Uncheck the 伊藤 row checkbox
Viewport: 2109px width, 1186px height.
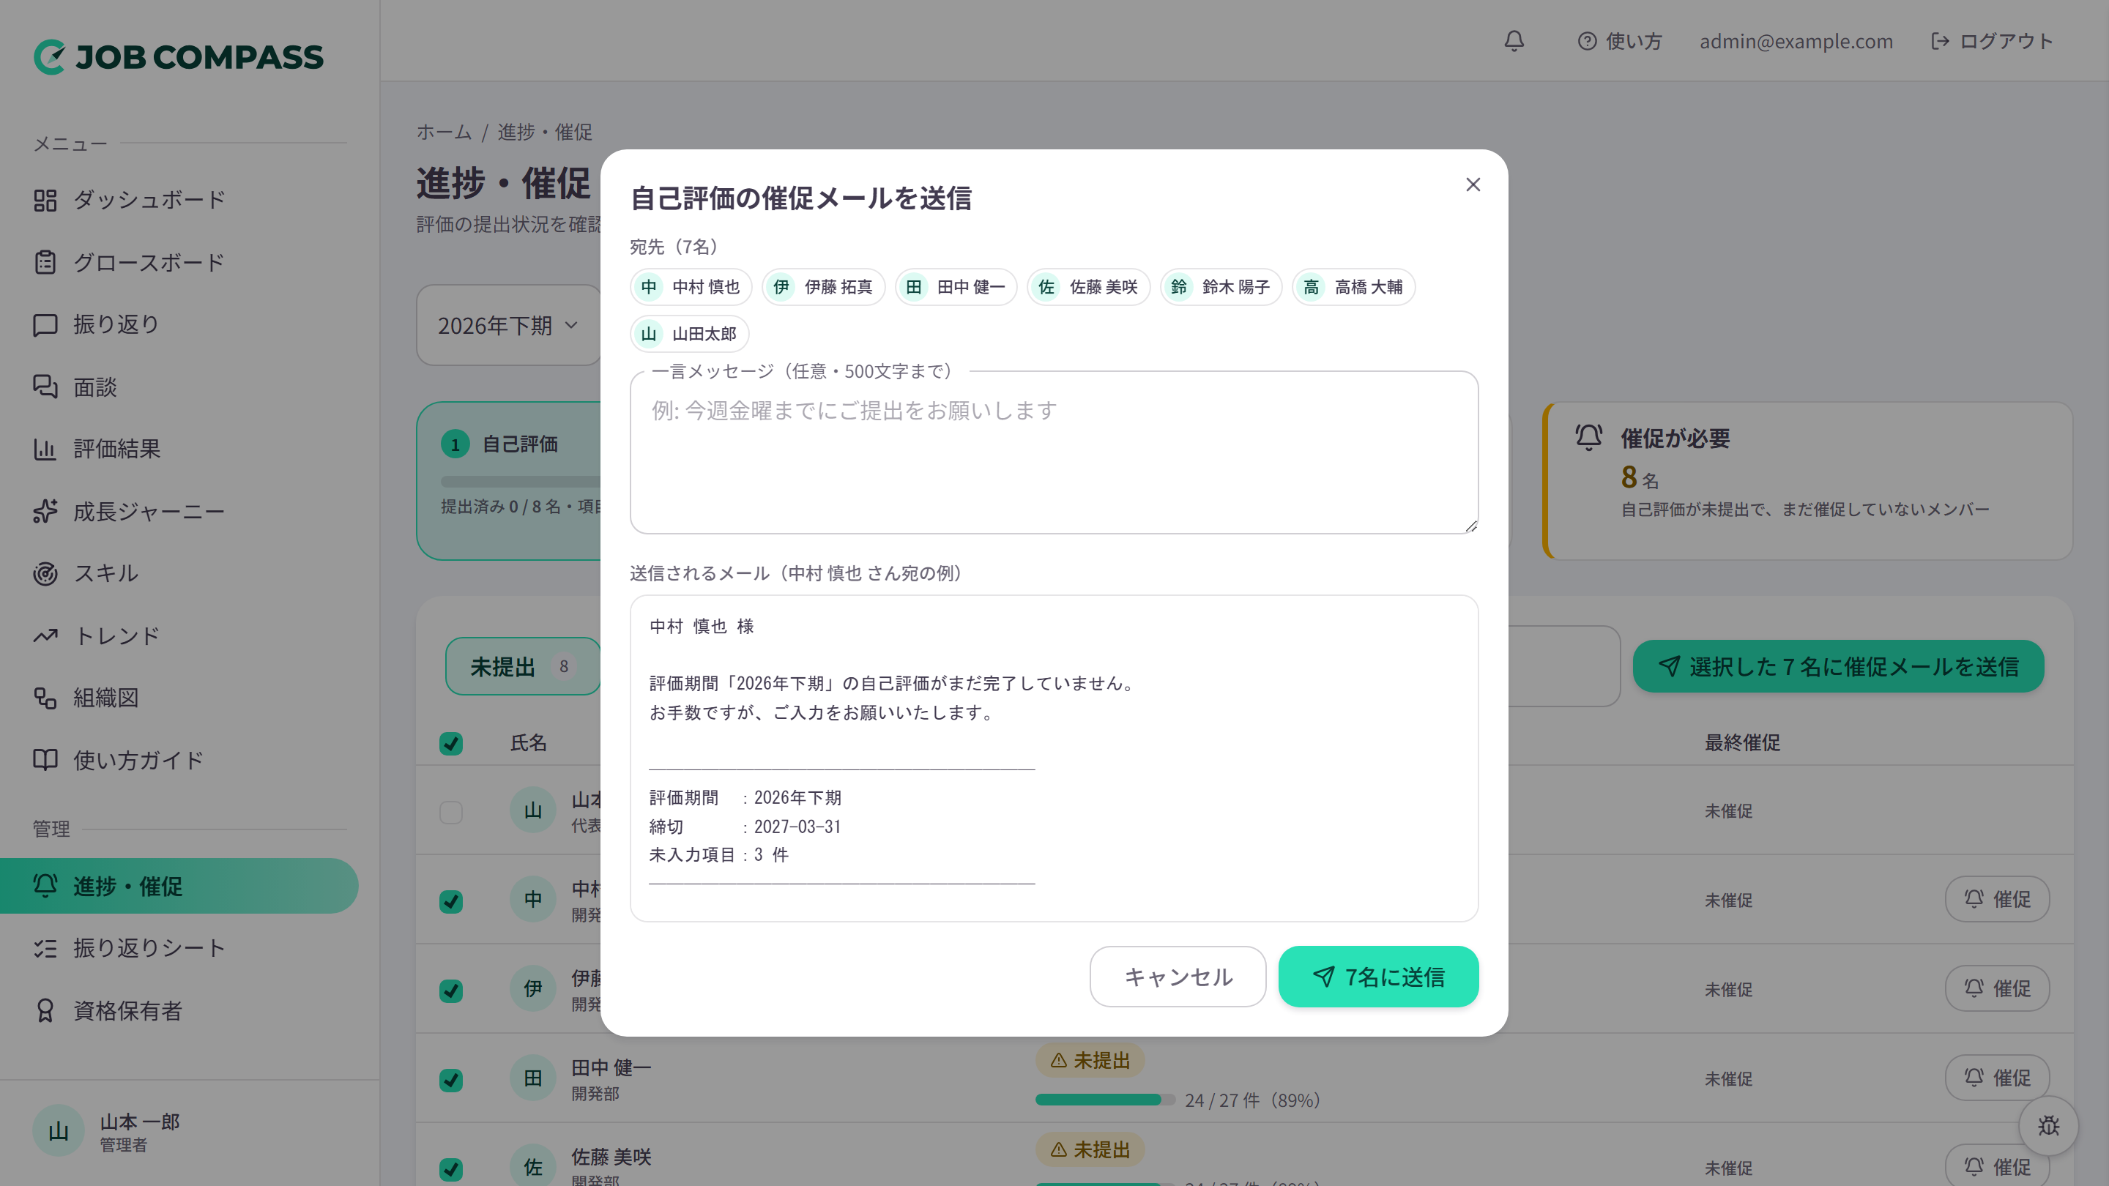[x=451, y=991]
